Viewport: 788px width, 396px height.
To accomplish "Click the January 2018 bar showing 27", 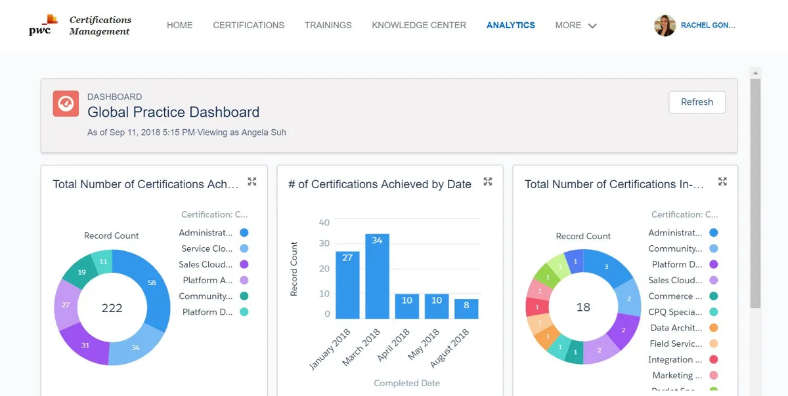I will point(347,285).
